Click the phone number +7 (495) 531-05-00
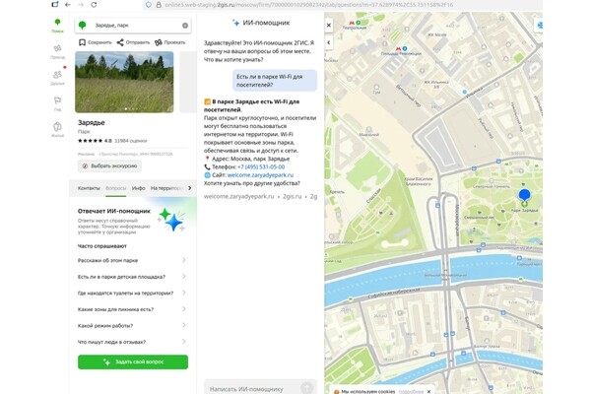The height and width of the screenshot is (394, 591). tap(261, 166)
